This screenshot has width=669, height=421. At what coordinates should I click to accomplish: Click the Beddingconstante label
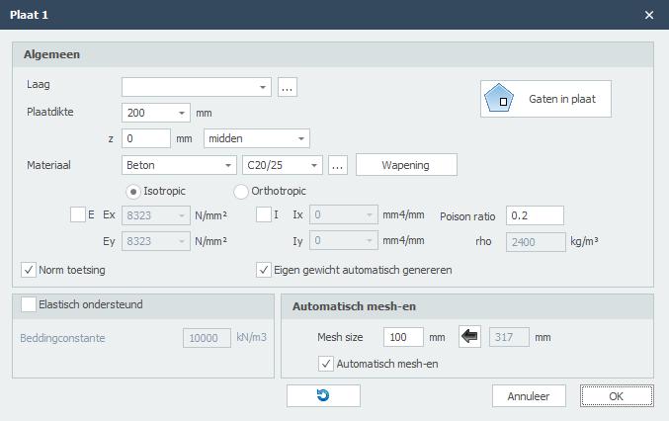pyautogui.click(x=62, y=338)
